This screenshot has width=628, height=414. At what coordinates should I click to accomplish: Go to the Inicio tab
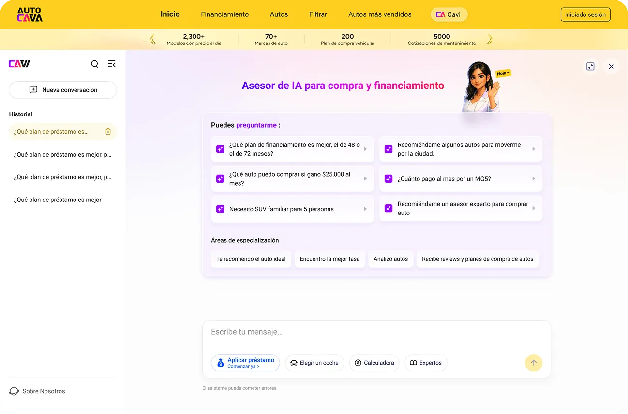pyautogui.click(x=170, y=14)
